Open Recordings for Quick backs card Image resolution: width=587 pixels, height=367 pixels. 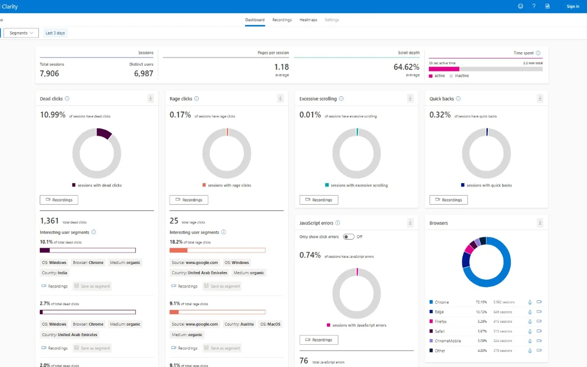click(448, 200)
